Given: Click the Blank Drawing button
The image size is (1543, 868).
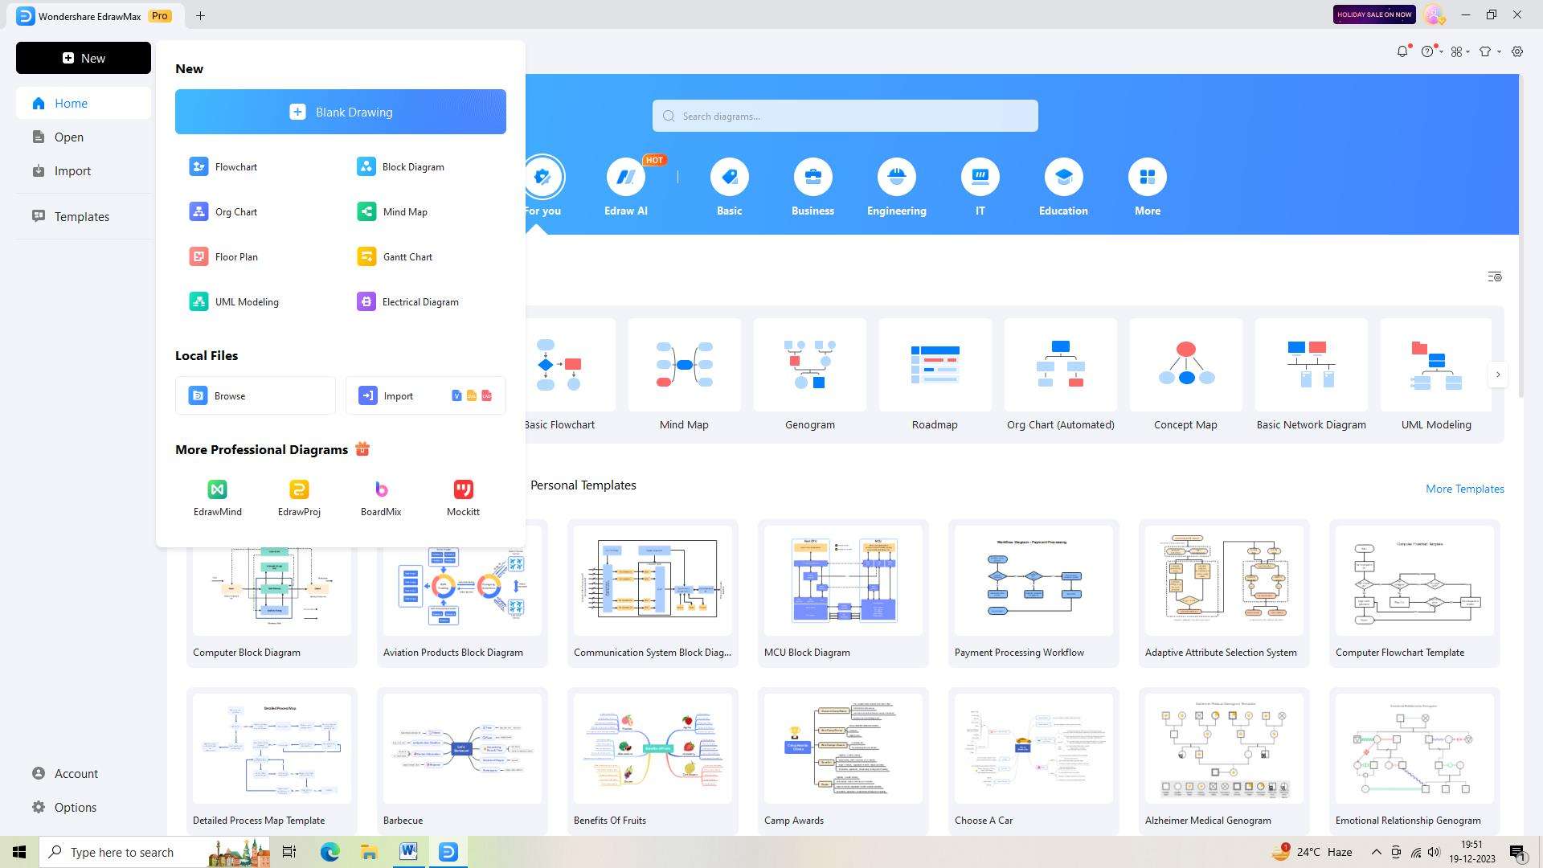Looking at the screenshot, I should click(x=340, y=111).
